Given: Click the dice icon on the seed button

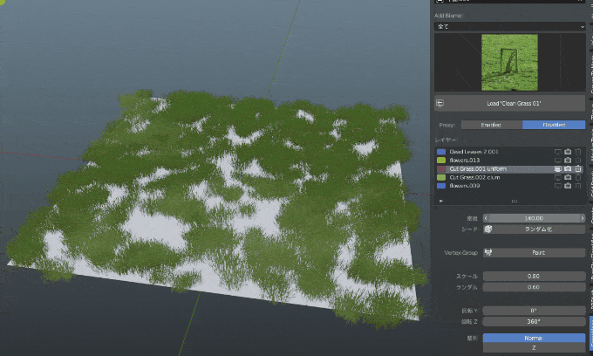Looking at the screenshot, I should pos(488,229).
